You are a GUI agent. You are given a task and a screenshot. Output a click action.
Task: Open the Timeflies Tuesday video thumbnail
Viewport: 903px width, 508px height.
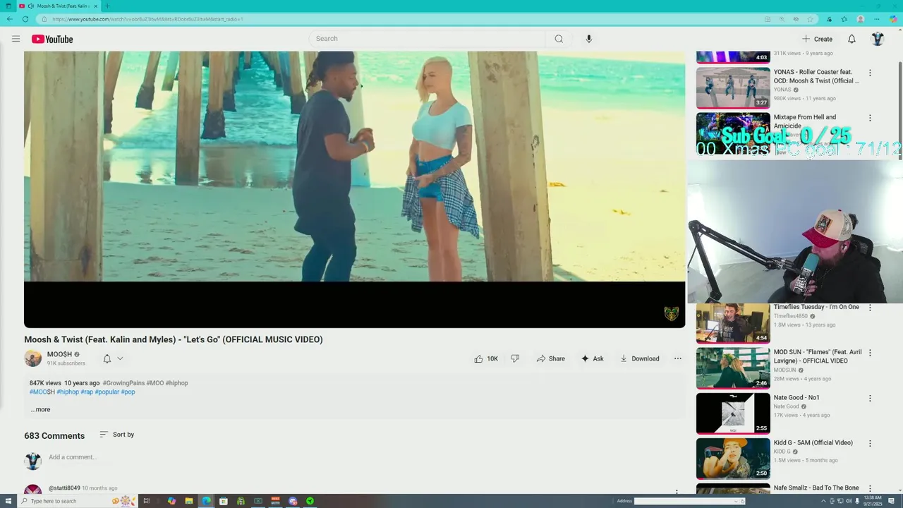coord(733,323)
